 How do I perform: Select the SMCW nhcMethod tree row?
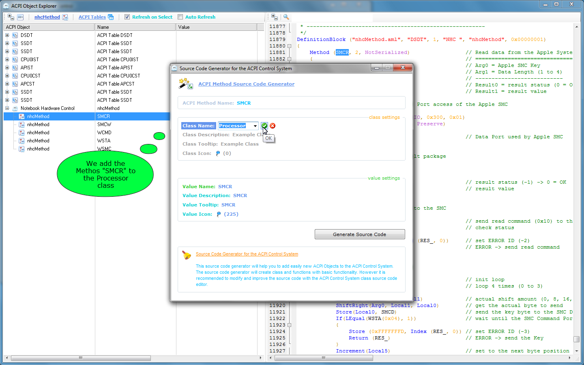(x=38, y=125)
